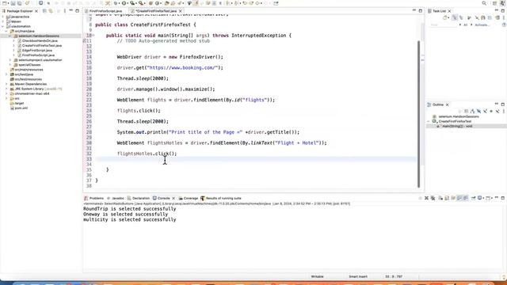
Task: Click Remove All Terminated Launches in console
Action: [433, 198]
